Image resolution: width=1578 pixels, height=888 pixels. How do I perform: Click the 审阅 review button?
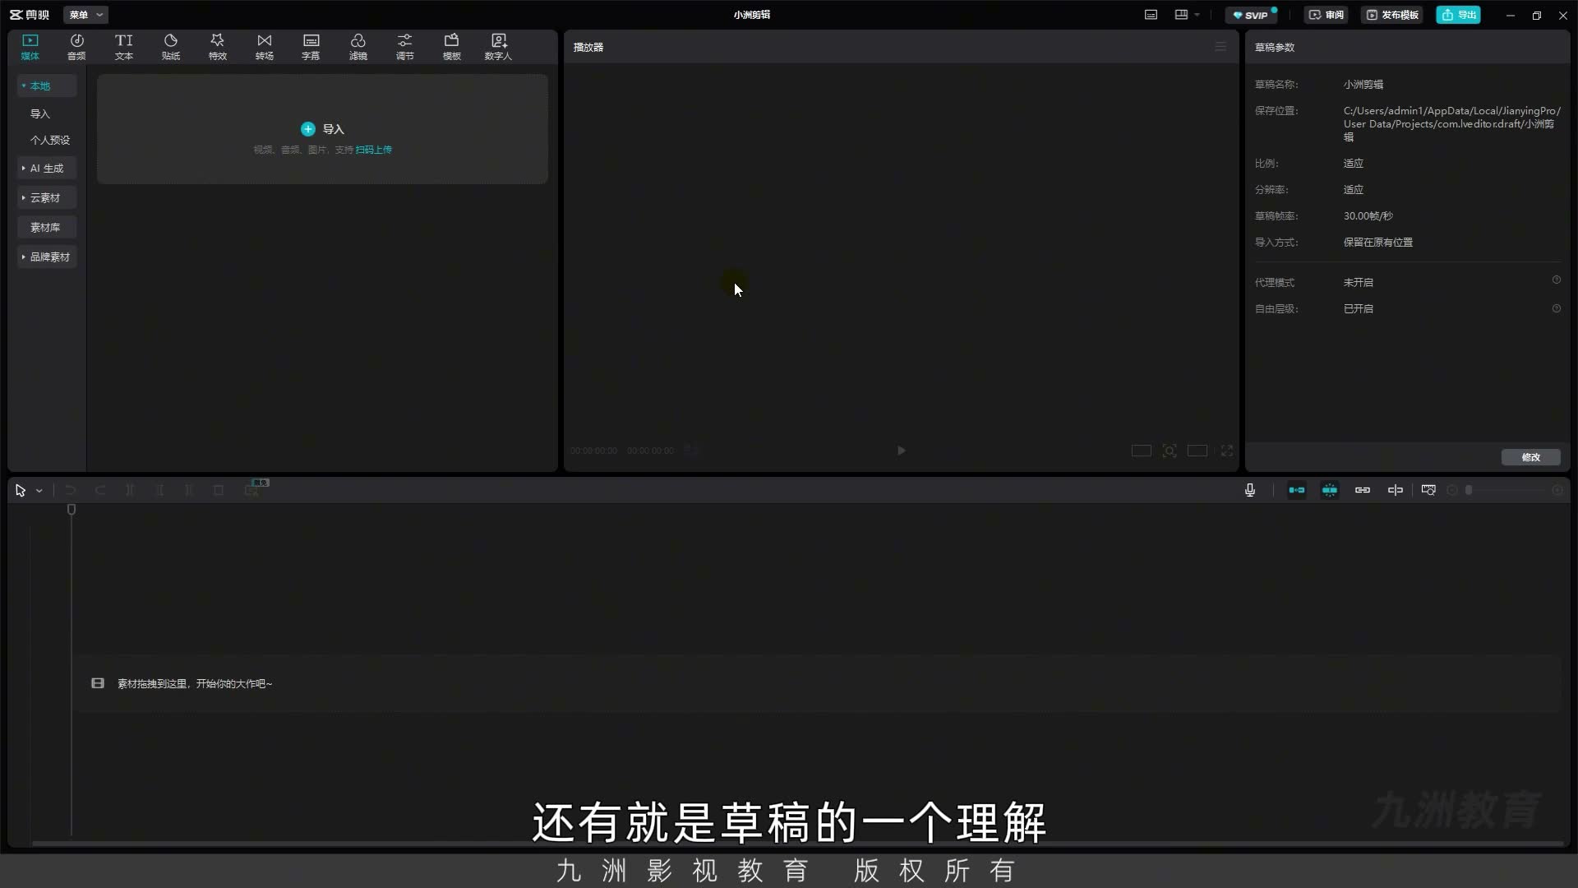[1326, 15]
